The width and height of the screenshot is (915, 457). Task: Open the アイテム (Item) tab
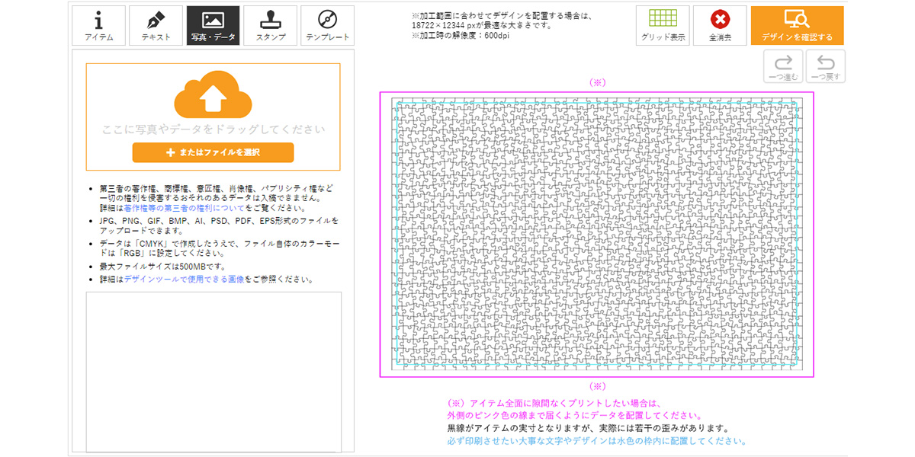99,26
